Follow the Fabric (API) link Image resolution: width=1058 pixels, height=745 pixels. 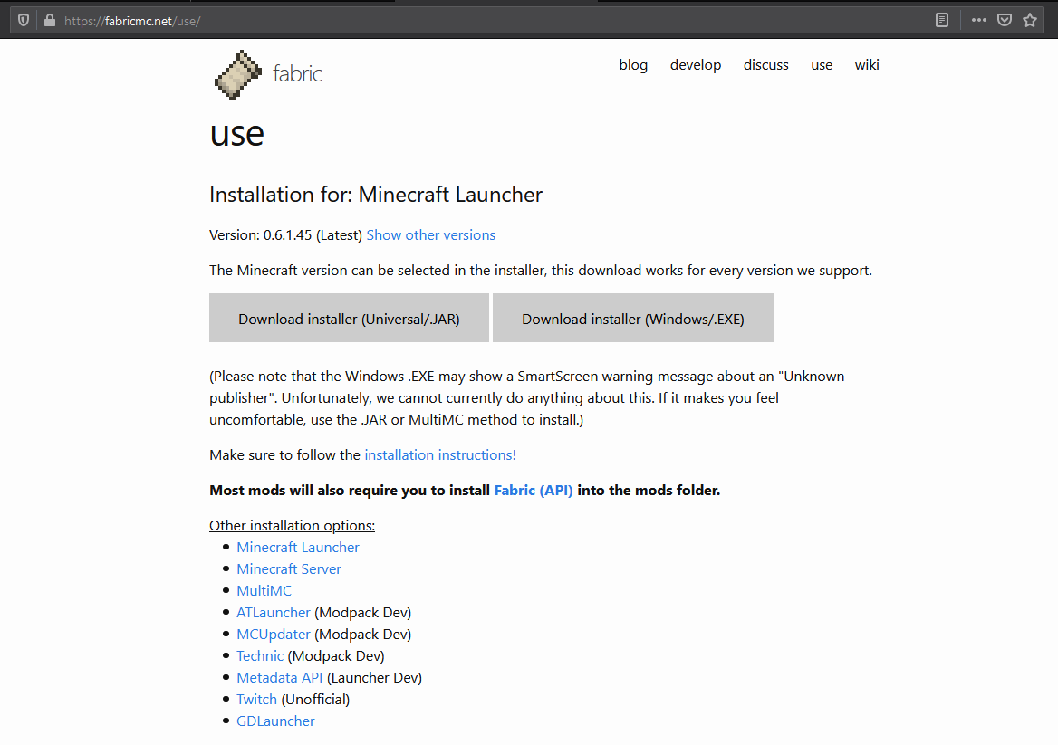(x=534, y=491)
